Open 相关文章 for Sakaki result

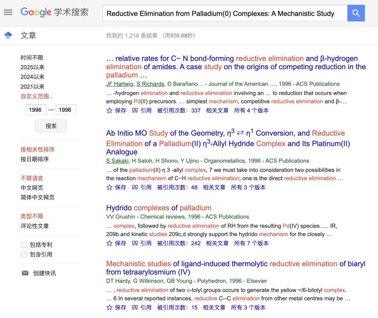[214, 188]
